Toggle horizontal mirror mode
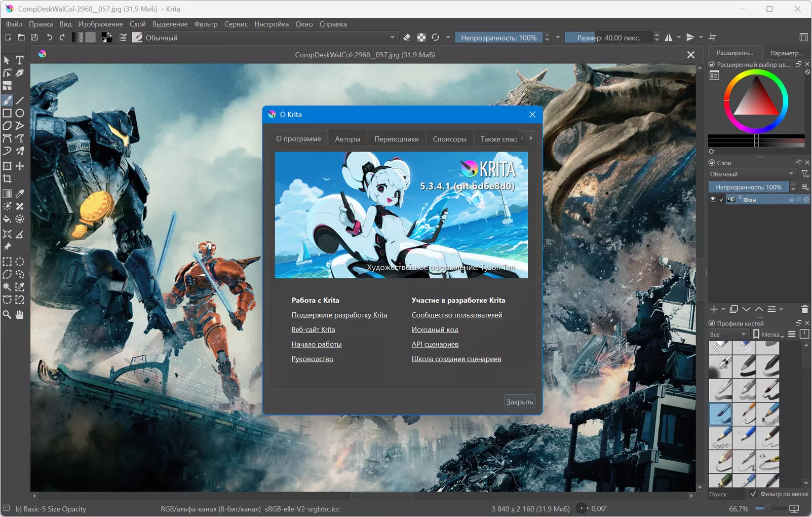The image size is (812, 517). tap(669, 38)
